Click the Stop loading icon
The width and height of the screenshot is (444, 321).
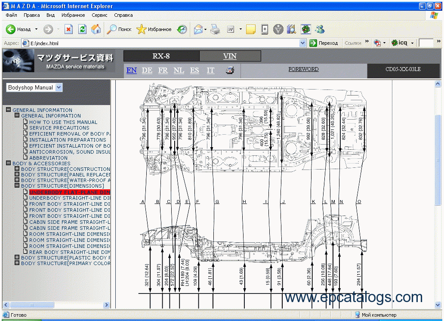point(68,29)
